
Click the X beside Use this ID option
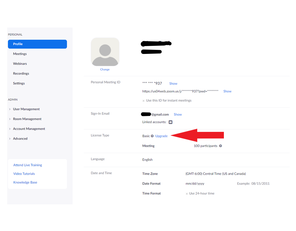(x=143, y=100)
